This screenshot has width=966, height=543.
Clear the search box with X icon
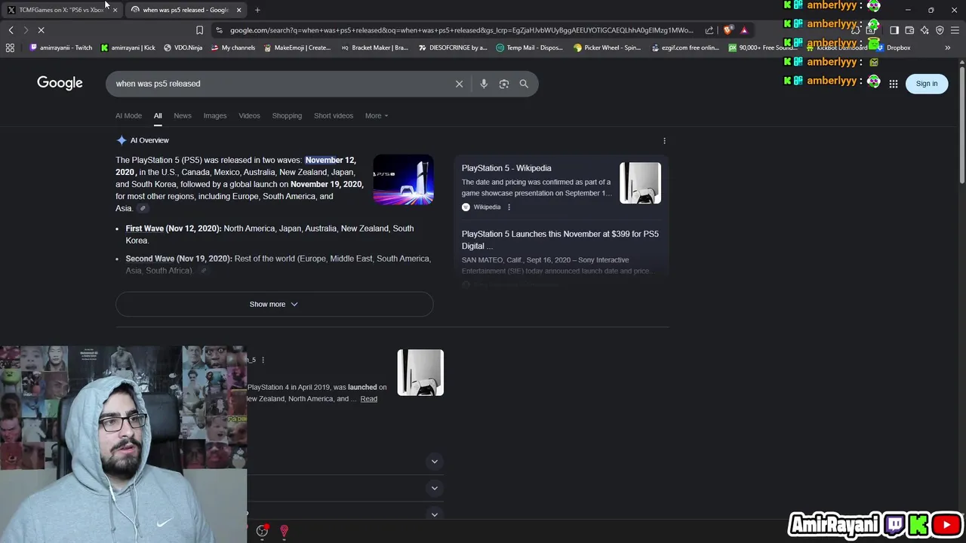pyautogui.click(x=459, y=84)
